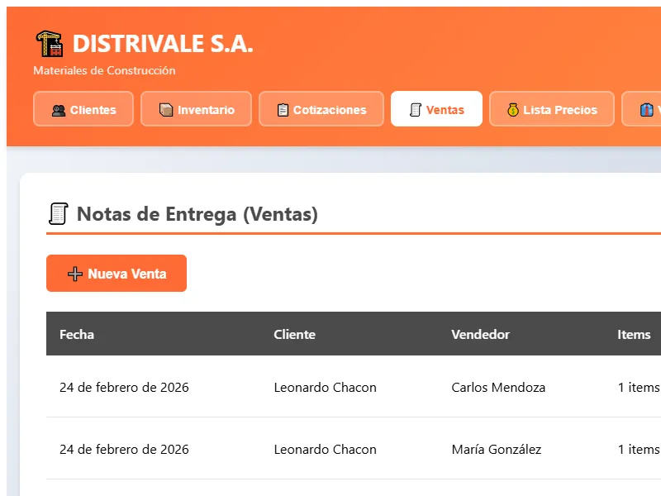
Task: Click the people icon on Clientes tab
Action: (58, 108)
